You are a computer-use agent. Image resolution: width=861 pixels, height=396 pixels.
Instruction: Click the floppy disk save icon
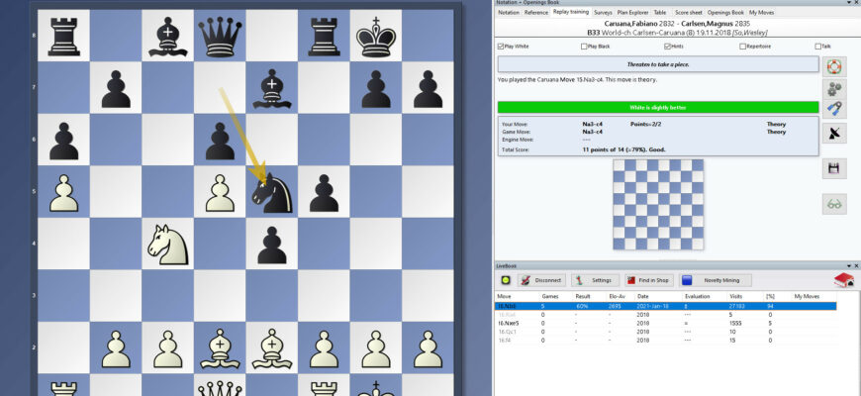coord(834,169)
